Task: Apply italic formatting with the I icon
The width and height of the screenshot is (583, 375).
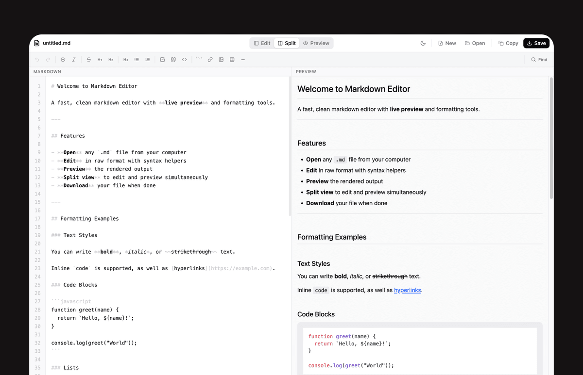Action: pyautogui.click(x=74, y=60)
